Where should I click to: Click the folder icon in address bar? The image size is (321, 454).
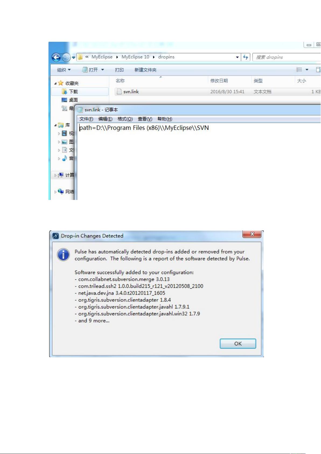pyautogui.click(x=80, y=57)
